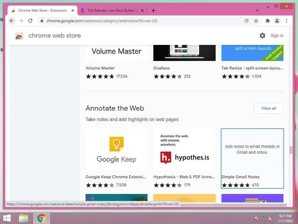
Task: Open Chrome Web Store settings gear
Action: click(x=262, y=36)
